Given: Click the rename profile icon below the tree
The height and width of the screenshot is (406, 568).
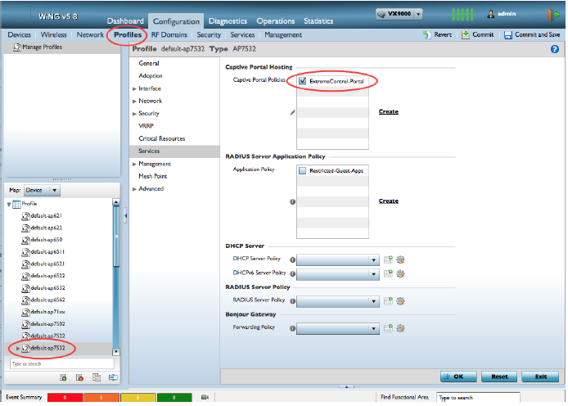Looking at the screenshot, I should (113, 377).
